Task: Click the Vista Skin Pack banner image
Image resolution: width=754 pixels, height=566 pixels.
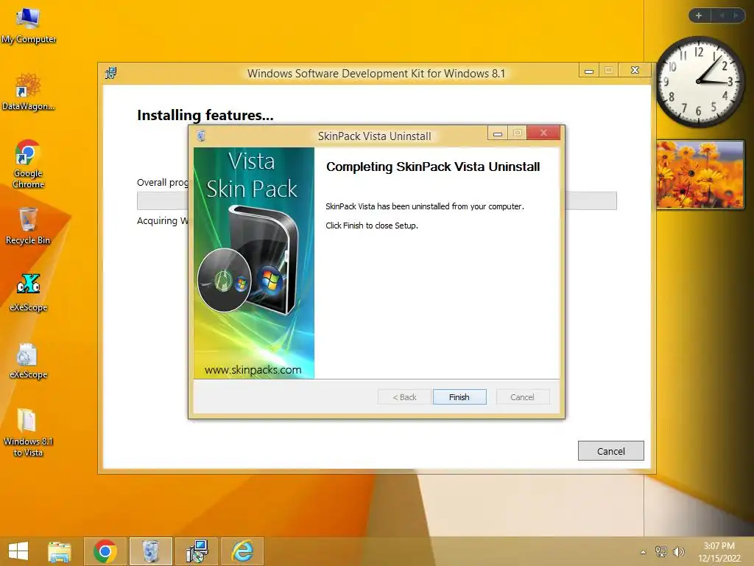Action: (254, 263)
